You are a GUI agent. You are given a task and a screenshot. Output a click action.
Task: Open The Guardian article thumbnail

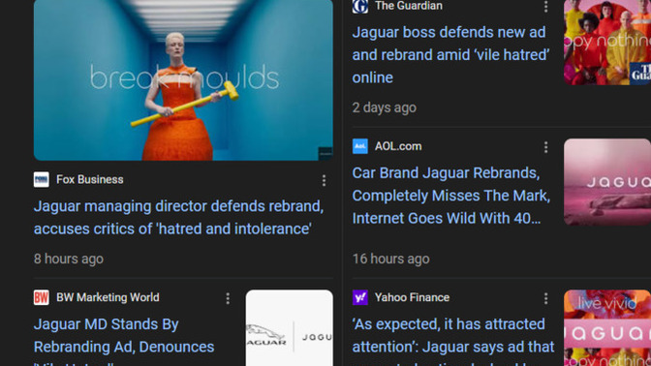(607, 42)
